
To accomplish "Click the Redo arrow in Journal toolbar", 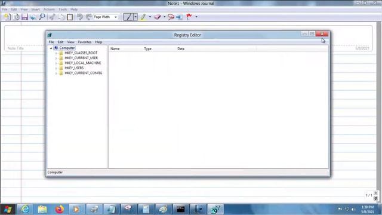I will coord(89,17).
